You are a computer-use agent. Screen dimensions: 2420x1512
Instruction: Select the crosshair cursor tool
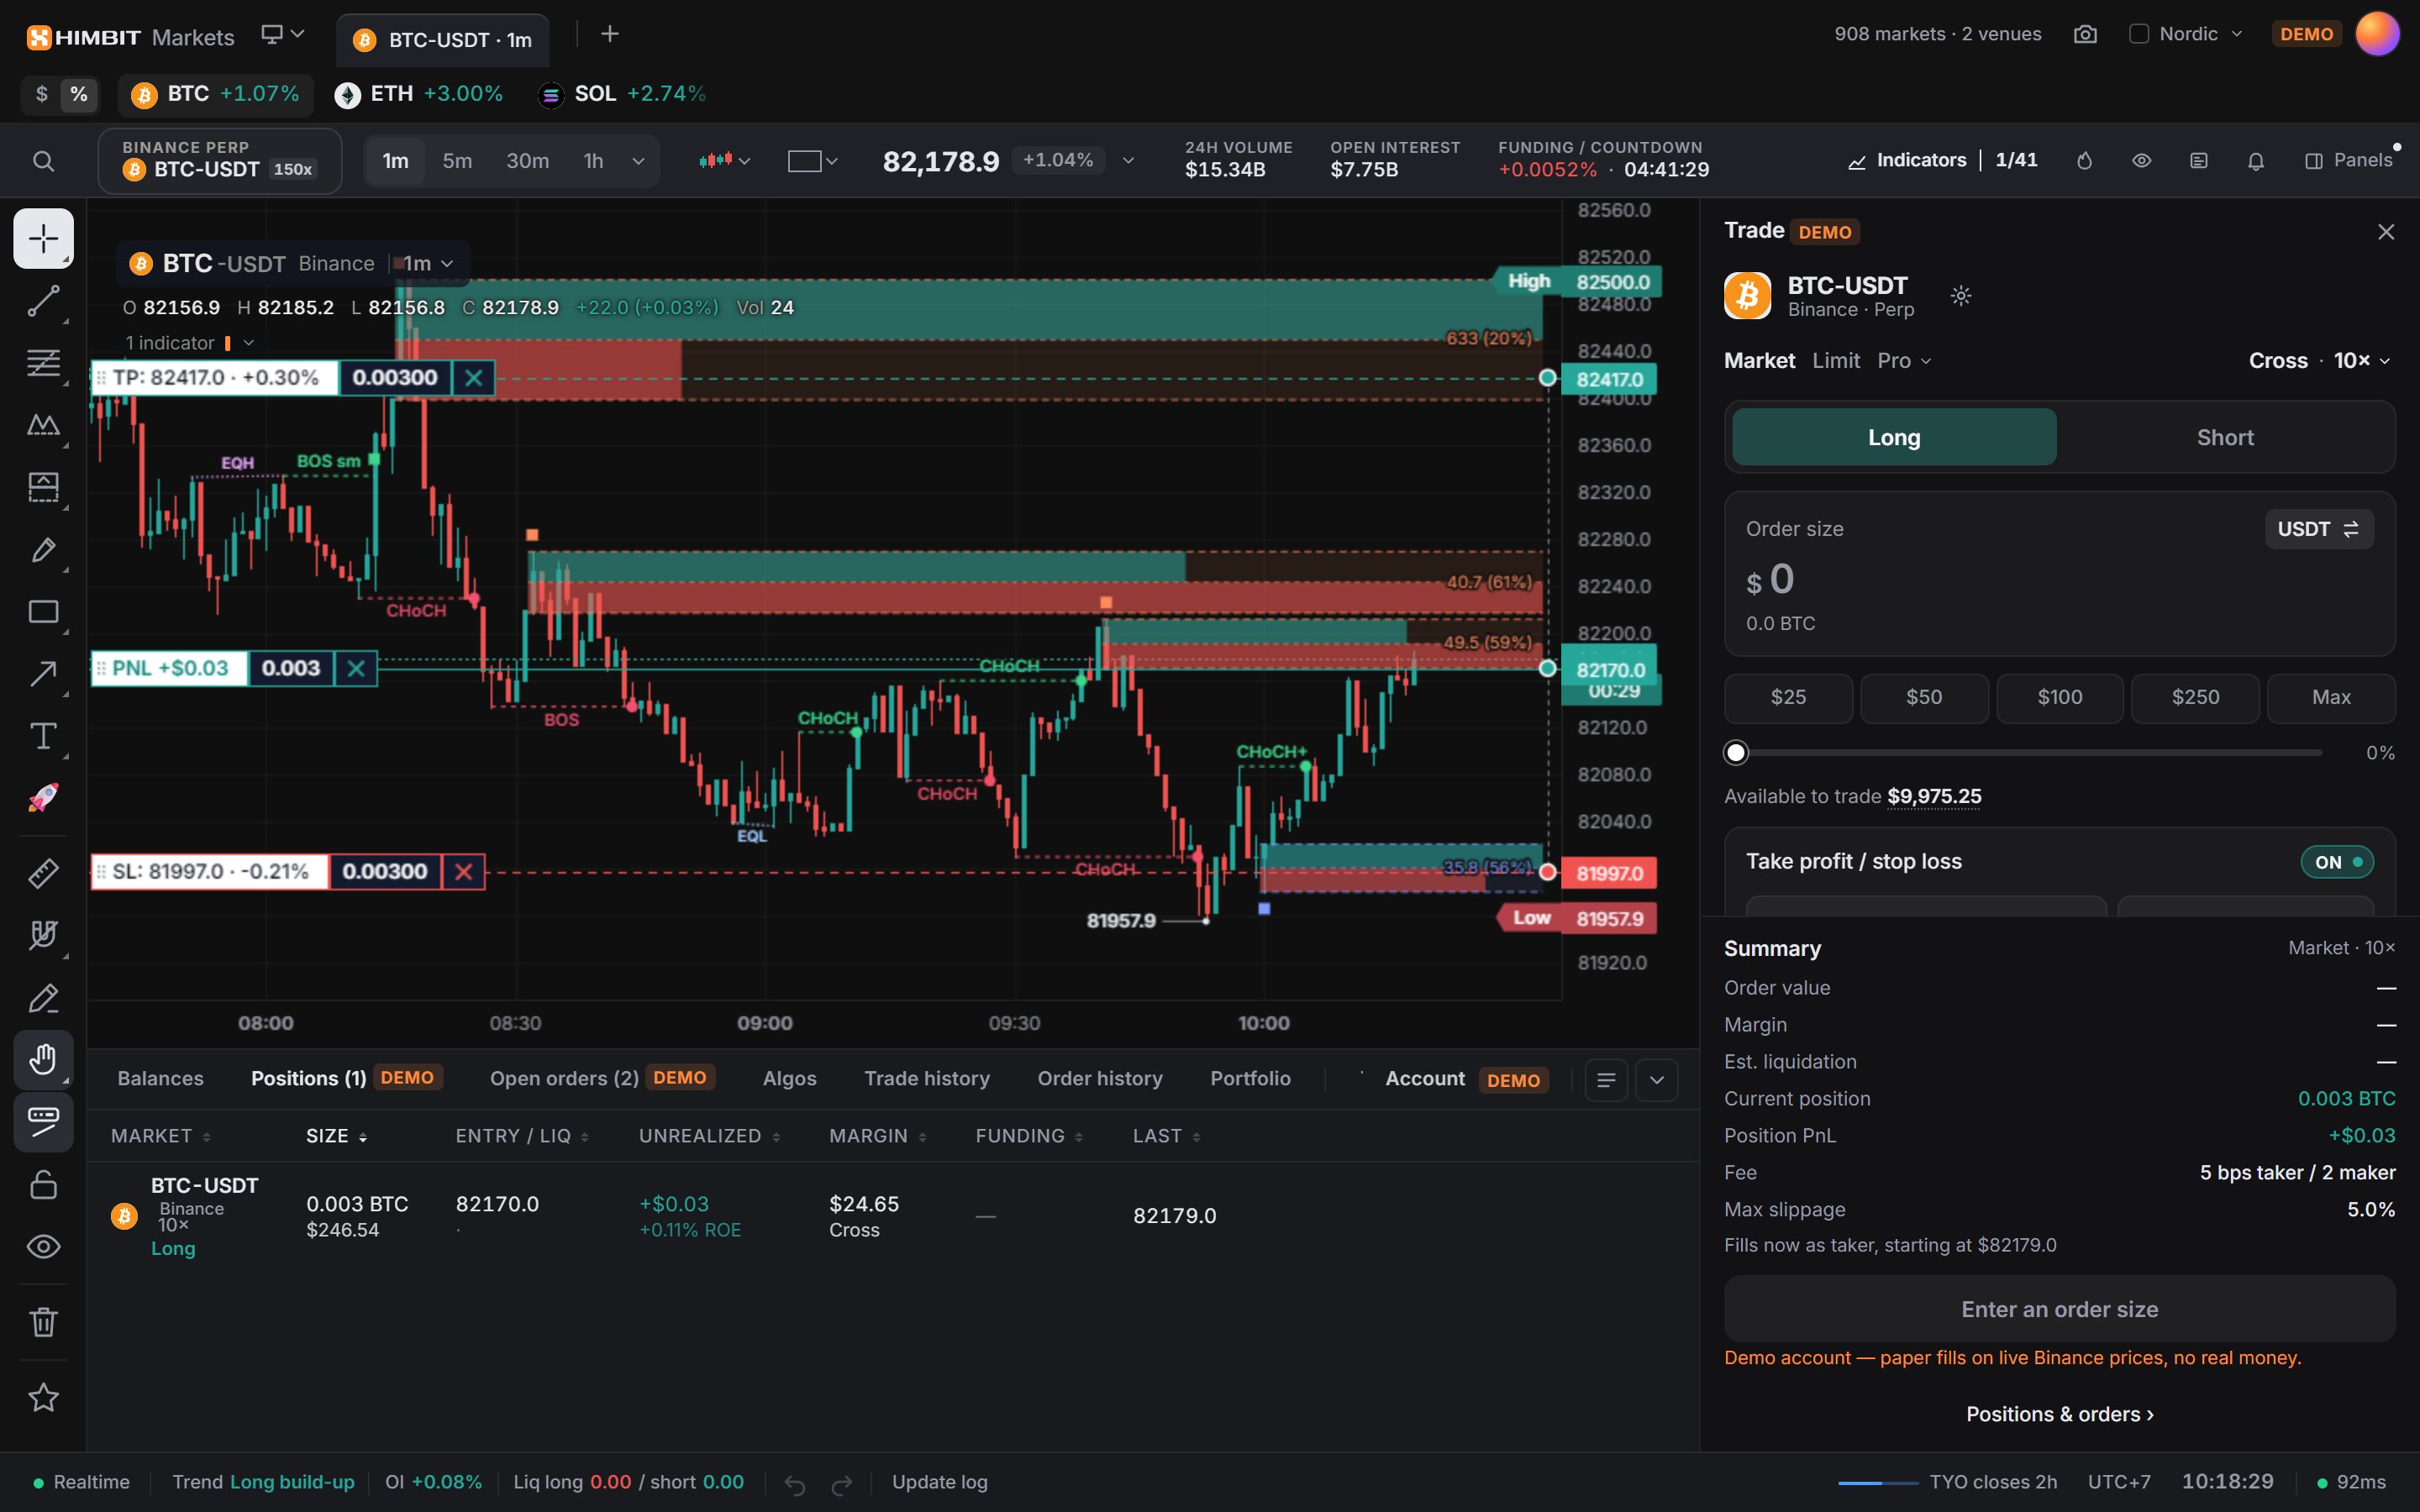(x=43, y=238)
